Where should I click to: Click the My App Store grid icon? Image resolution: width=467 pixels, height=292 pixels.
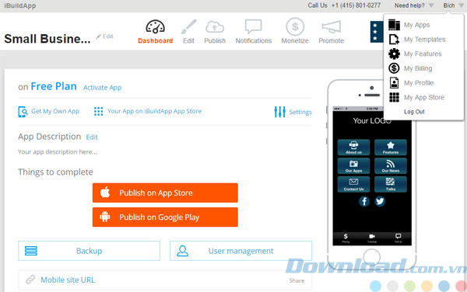tap(394, 97)
